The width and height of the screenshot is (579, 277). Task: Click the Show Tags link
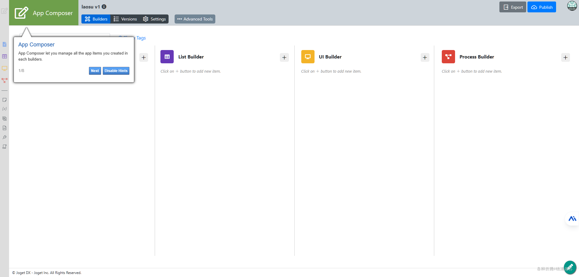pyautogui.click(x=133, y=38)
